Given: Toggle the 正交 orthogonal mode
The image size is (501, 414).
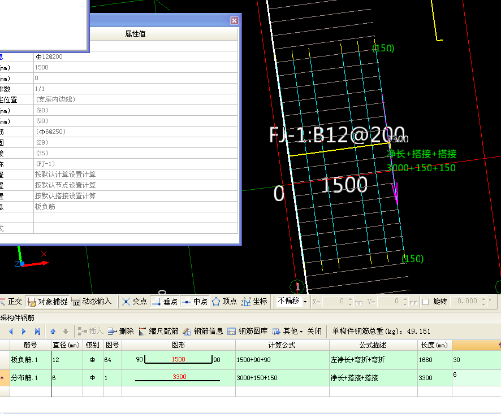Looking at the screenshot, I should pyautogui.click(x=11, y=302).
